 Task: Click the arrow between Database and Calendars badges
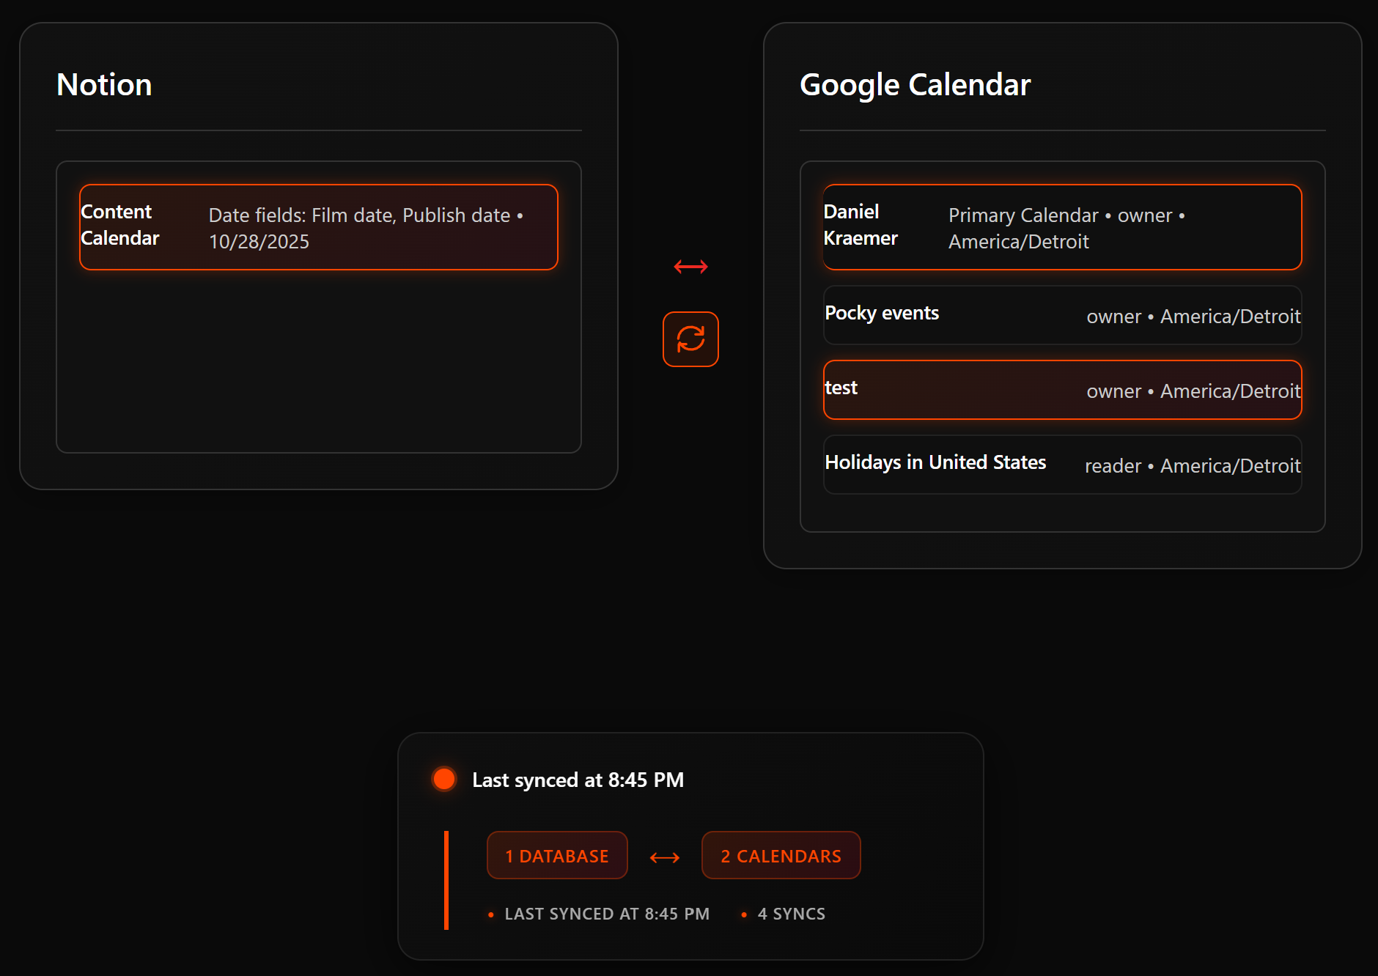(665, 857)
